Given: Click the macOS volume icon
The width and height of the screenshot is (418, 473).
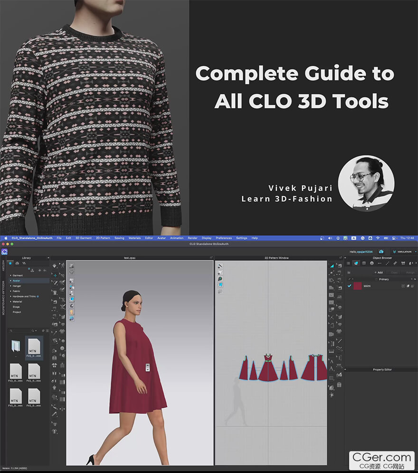Looking at the screenshot, I should click(x=330, y=238).
